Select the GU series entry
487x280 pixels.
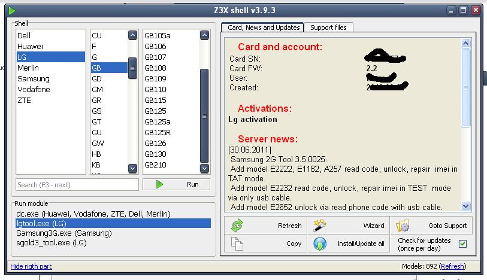(109, 133)
